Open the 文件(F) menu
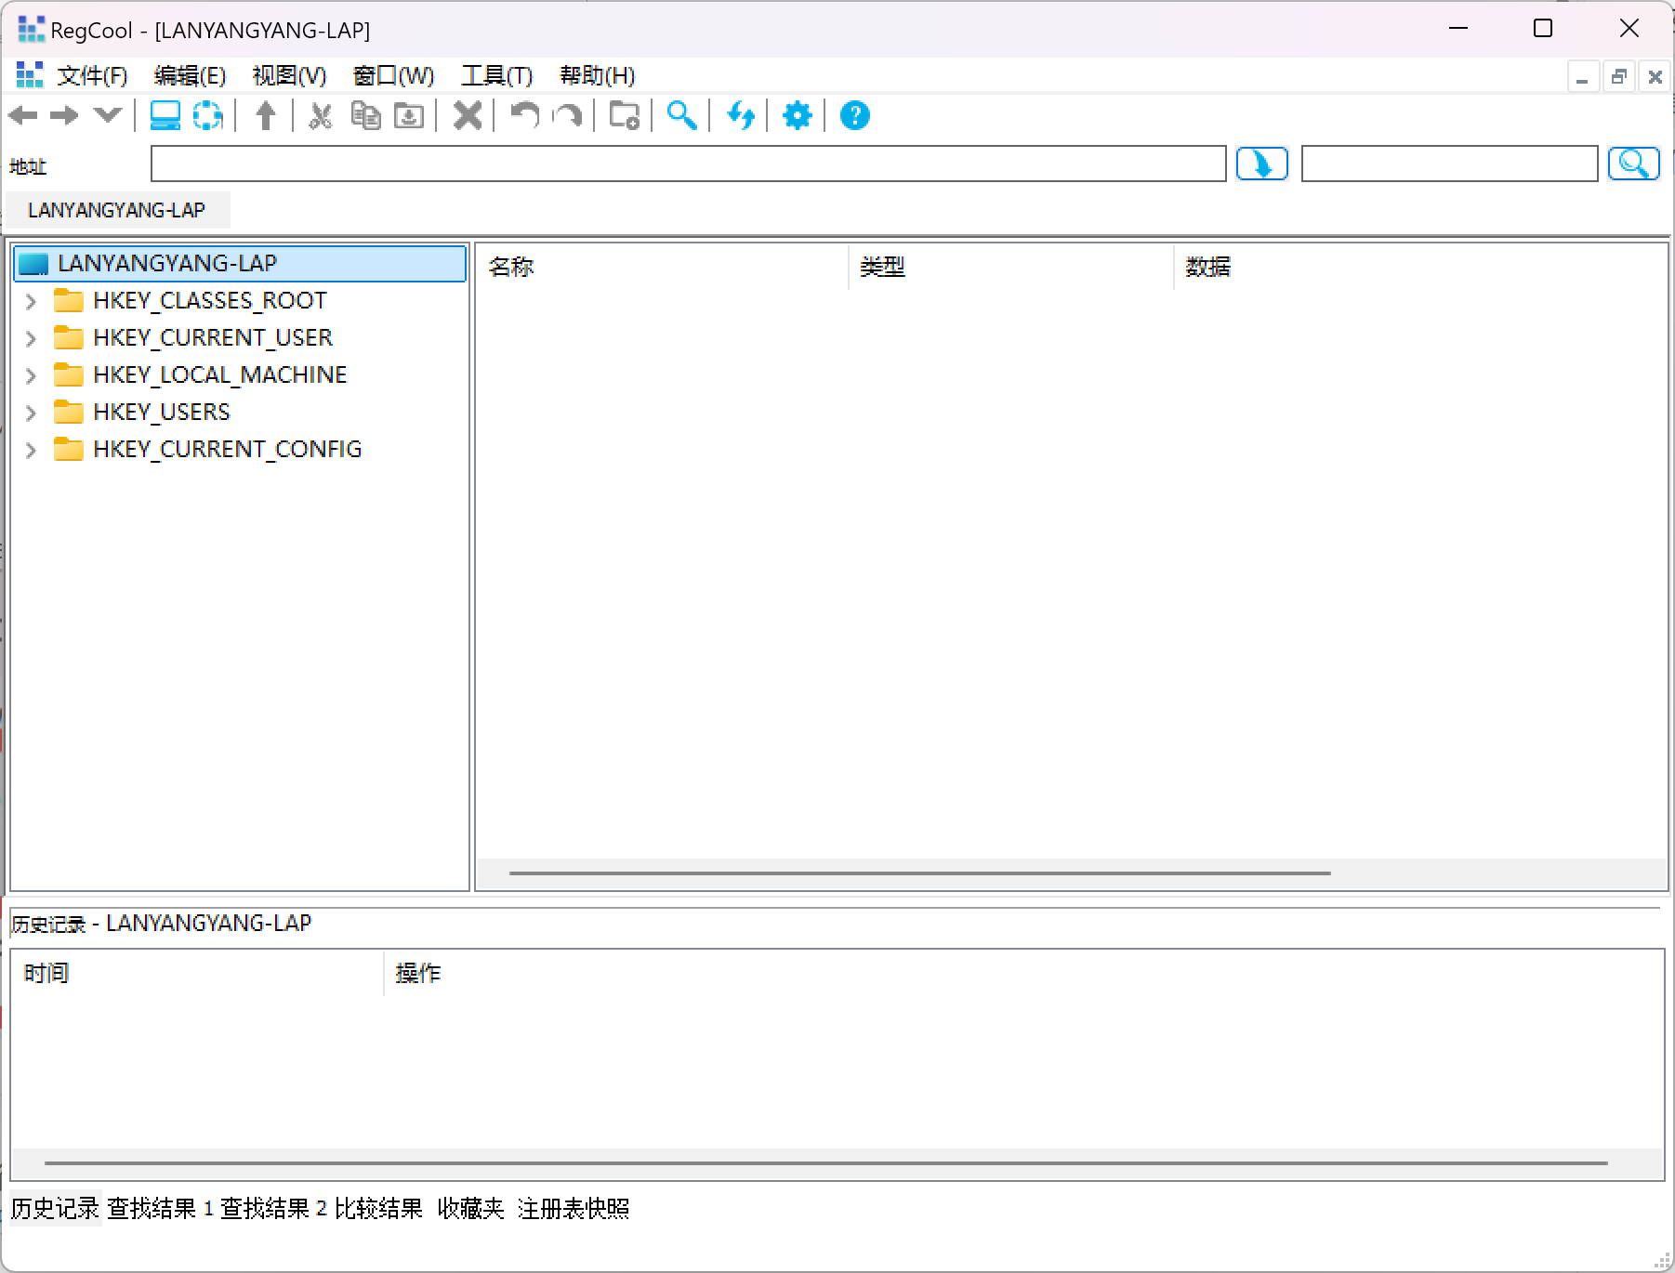The height and width of the screenshot is (1273, 1675). point(92,75)
